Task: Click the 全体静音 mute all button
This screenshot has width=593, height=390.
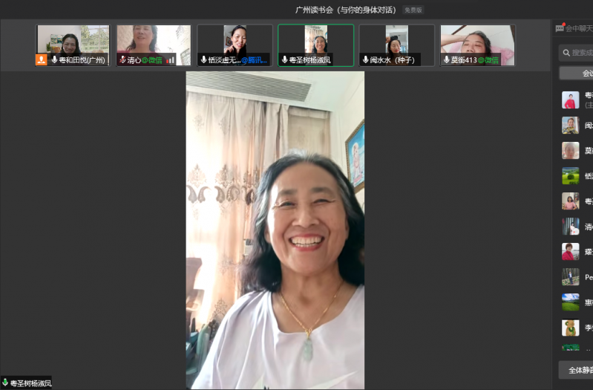Action: click(x=577, y=370)
